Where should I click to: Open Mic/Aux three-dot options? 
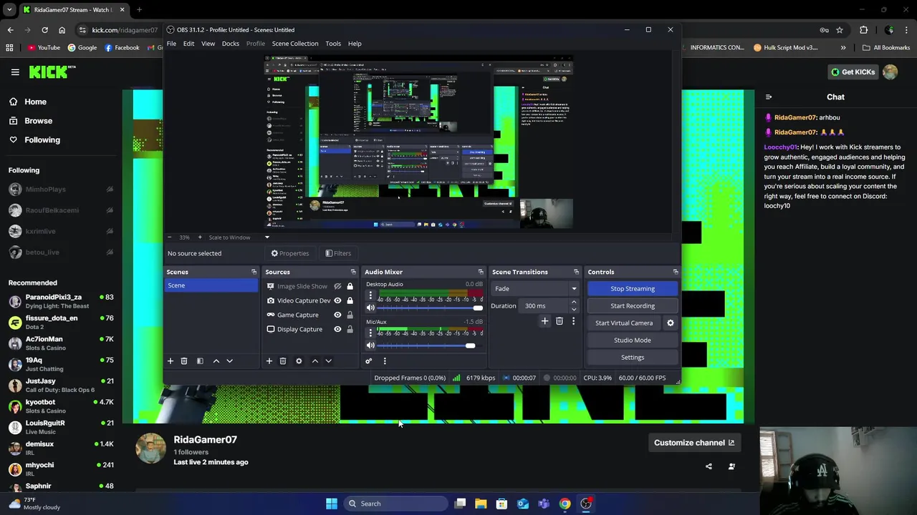(370, 333)
